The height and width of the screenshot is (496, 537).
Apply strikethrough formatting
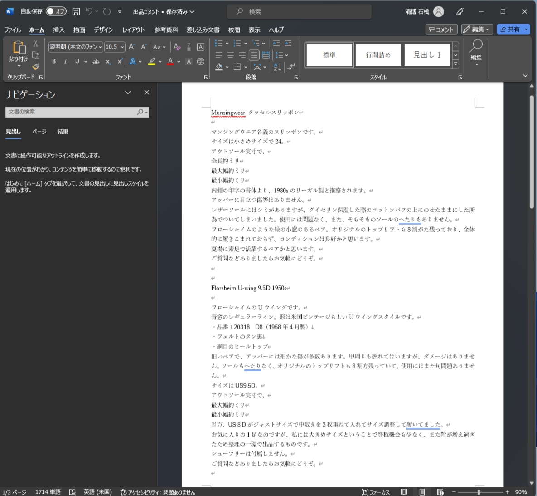96,62
